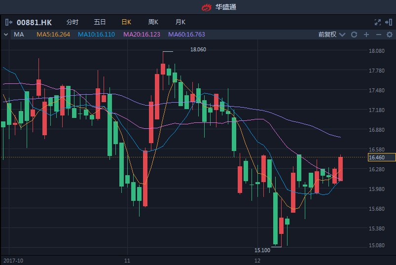Switch to 五日 five-day tab
The image size is (396, 265).
coord(100,22)
